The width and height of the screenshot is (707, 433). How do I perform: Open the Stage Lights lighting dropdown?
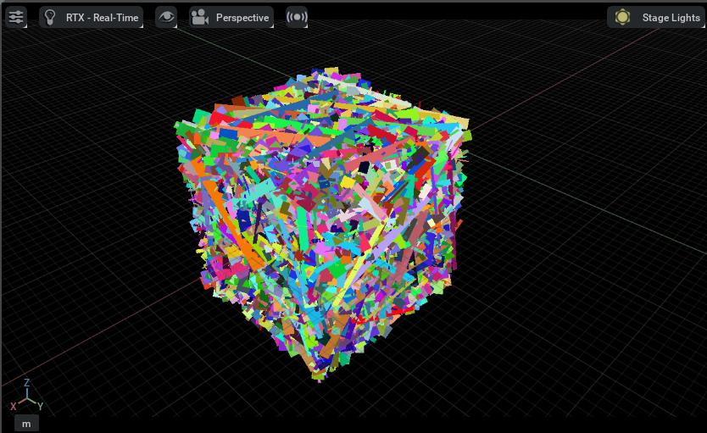(x=671, y=17)
